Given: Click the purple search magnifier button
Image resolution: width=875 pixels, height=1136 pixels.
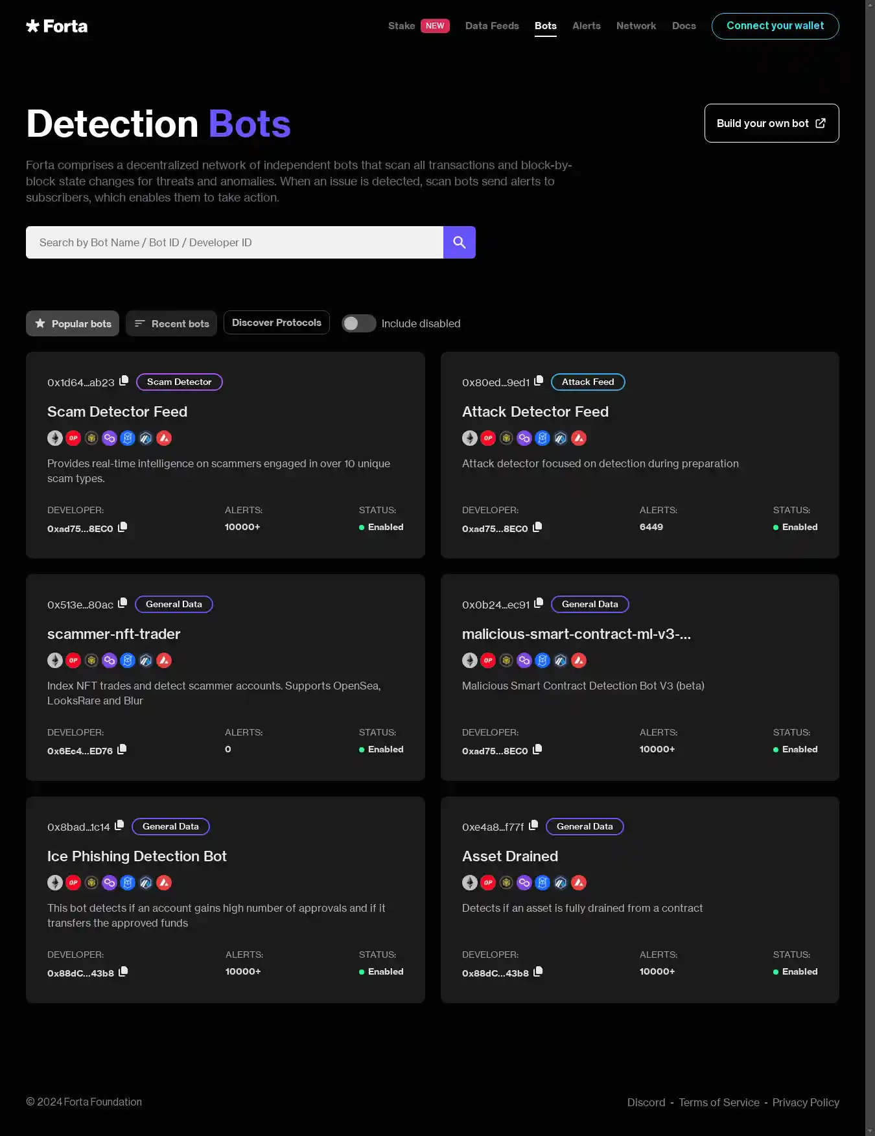Looking at the screenshot, I should tap(459, 242).
